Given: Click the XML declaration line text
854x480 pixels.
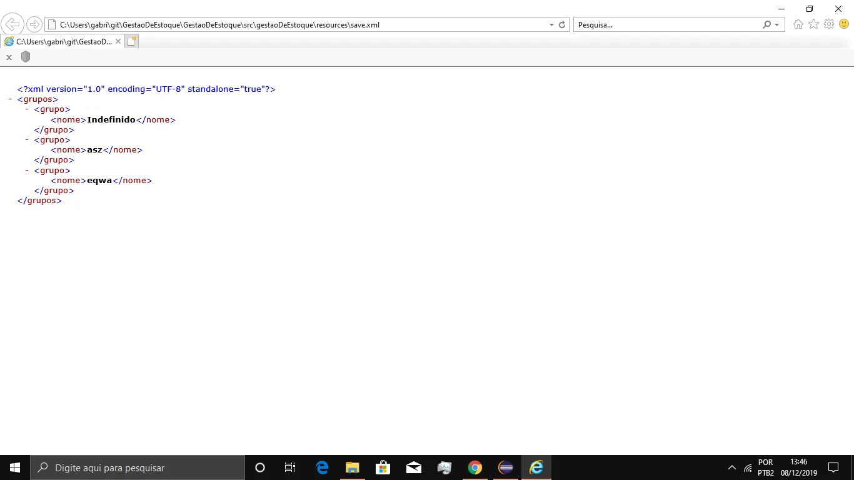Looking at the screenshot, I should click(146, 89).
